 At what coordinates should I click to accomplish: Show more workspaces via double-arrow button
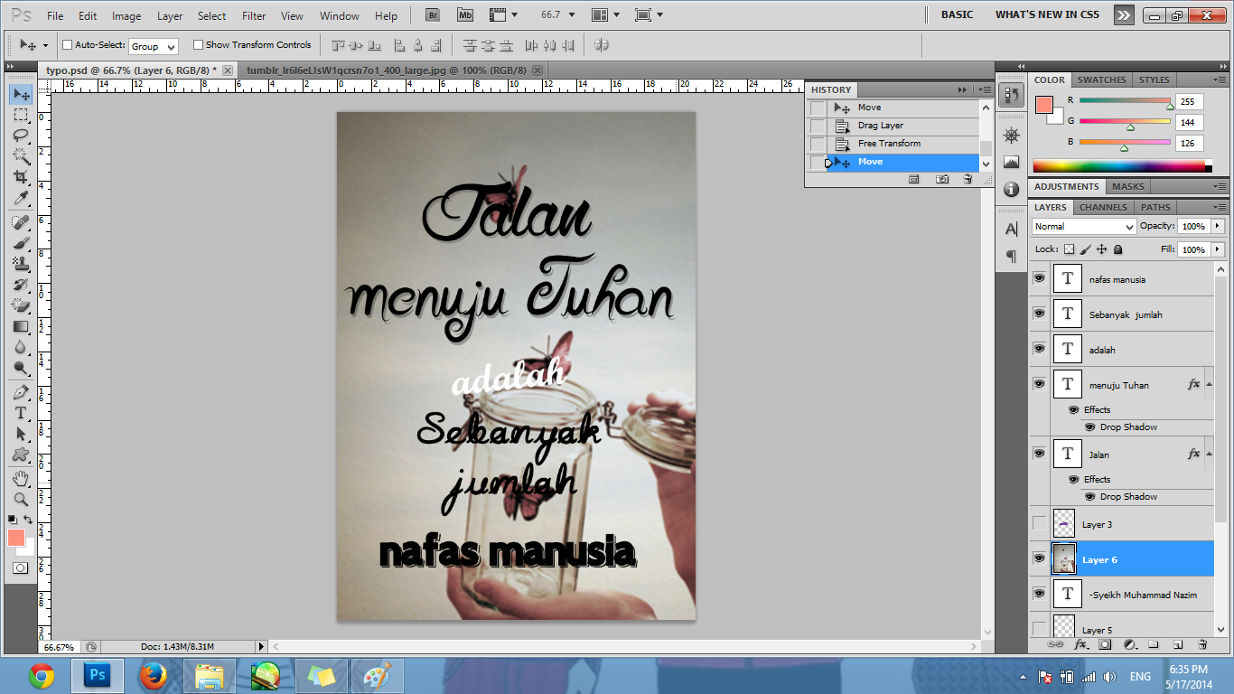coord(1123,15)
